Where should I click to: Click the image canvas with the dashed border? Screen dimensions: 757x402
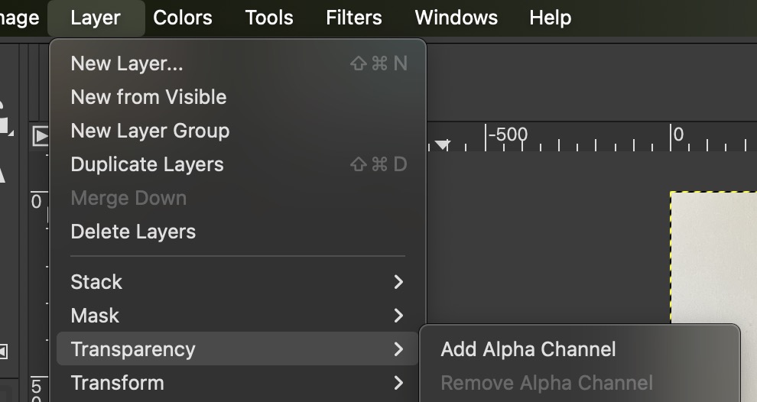(713, 258)
